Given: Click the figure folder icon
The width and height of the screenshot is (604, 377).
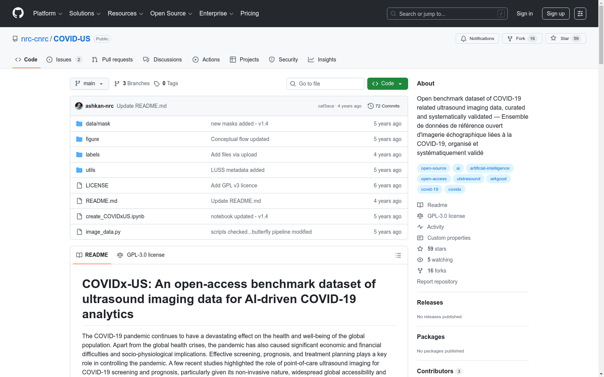Looking at the screenshot, I should 79,139.
